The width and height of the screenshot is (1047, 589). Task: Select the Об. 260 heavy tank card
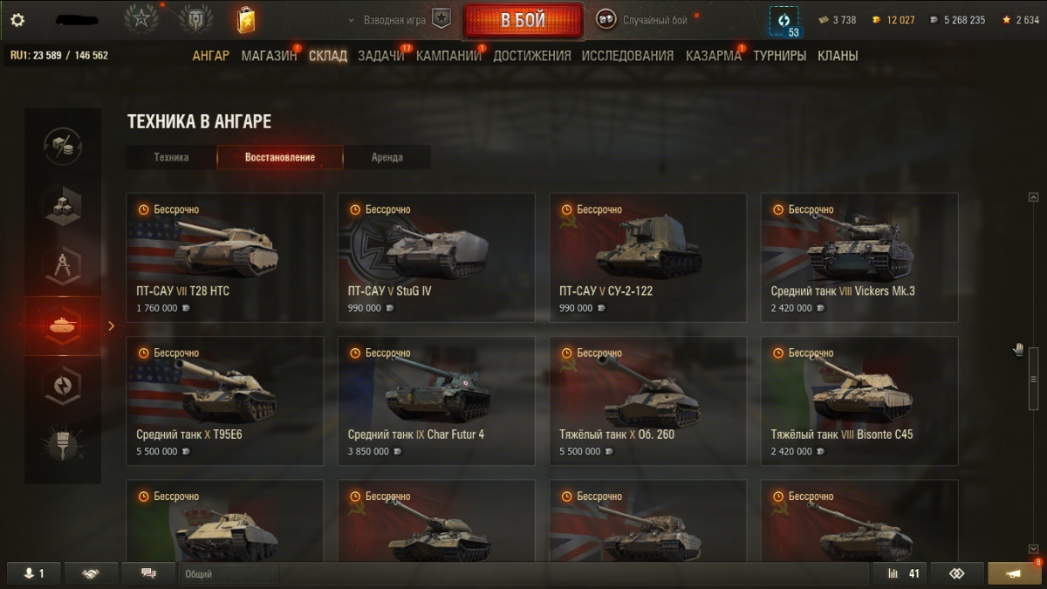647,401
